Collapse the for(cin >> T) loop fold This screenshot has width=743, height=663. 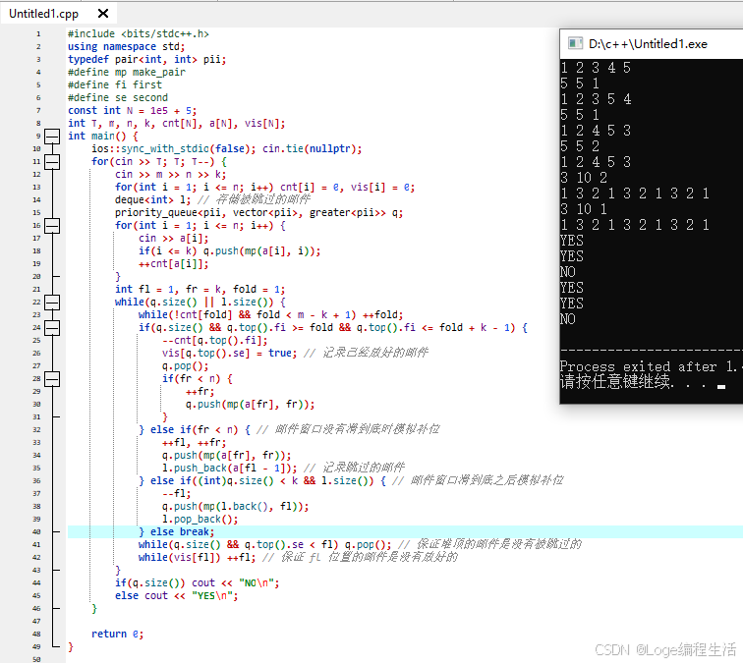point(52,162)
